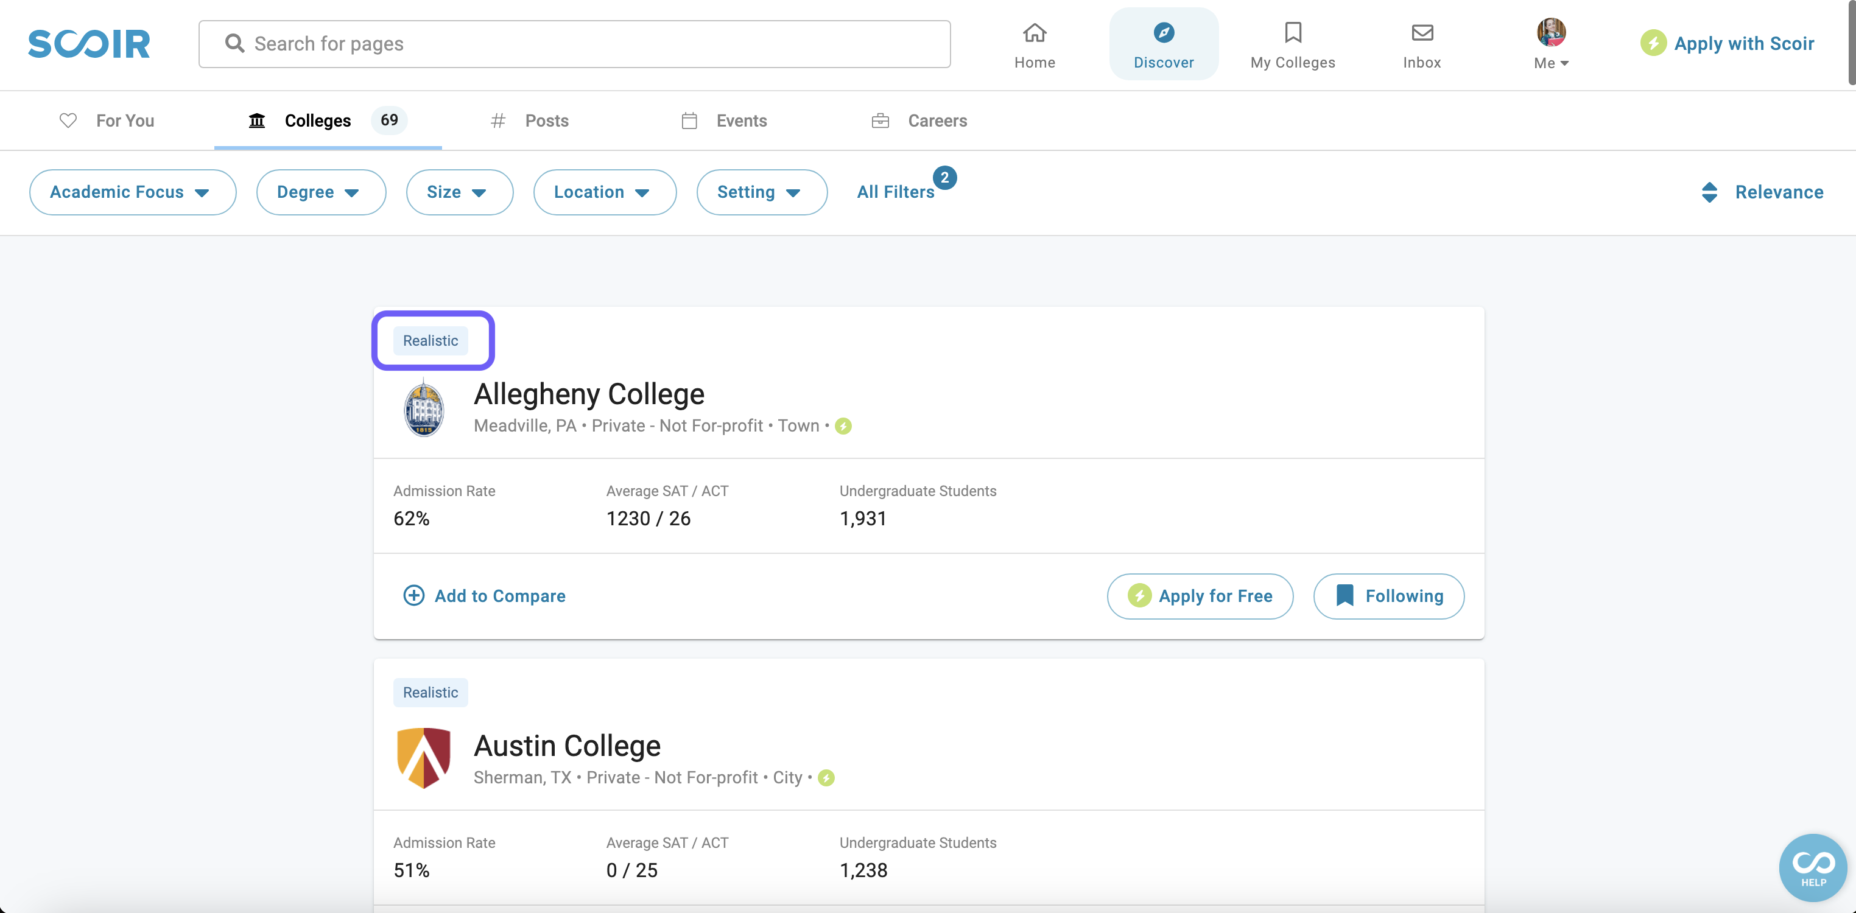Viewport: 1856px width, 913px height.
Task: Click the Following bookmark icon
Action: [1345, 595]
